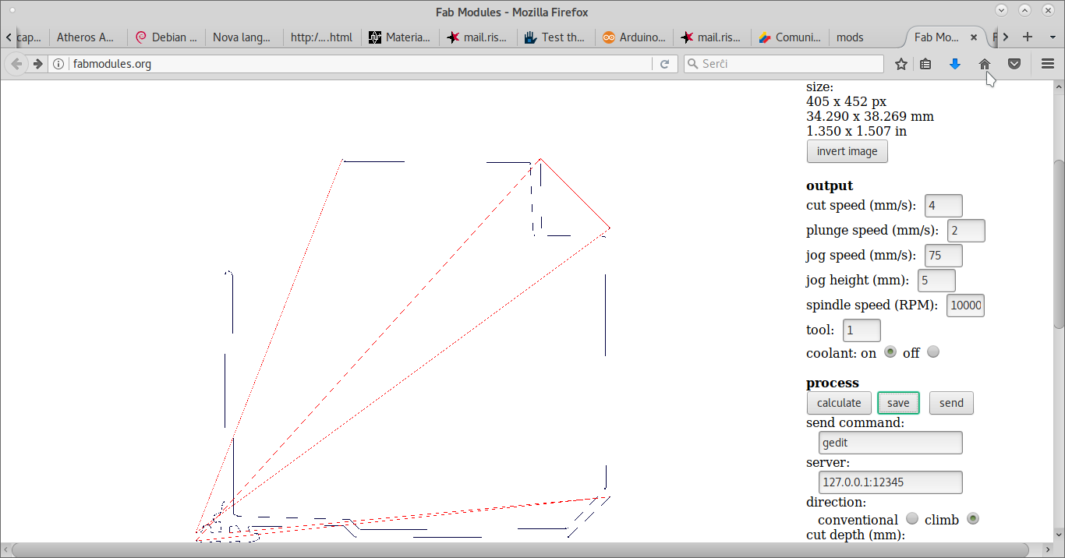The image size is (1065, 558).
Task: Reload the page with the refresh icon
Action: [x=664, y=64]
